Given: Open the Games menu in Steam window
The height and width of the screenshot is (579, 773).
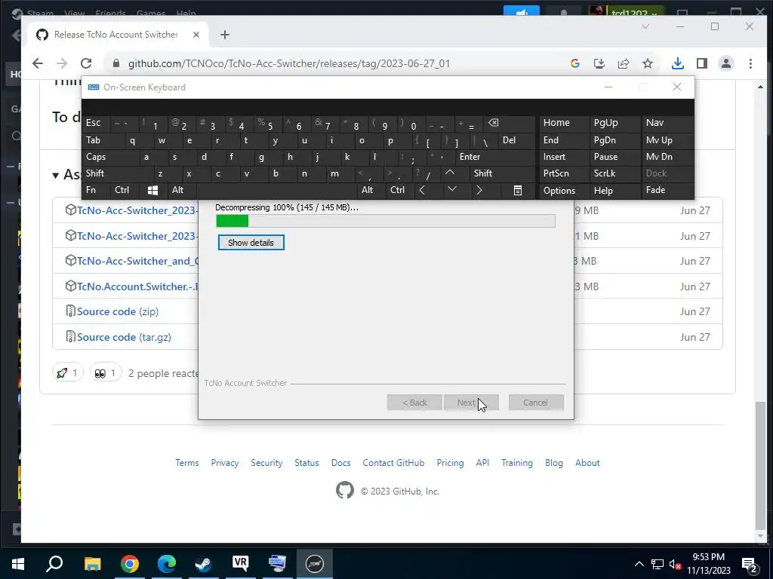Looking at the screenshot, I should [x=151, y=13].
